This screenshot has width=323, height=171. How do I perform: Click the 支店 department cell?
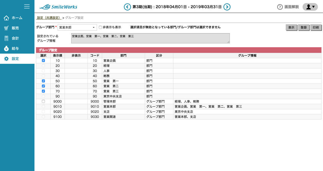(124, 112)
